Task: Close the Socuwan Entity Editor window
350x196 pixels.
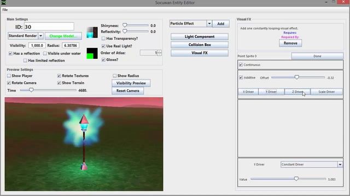Action: (x=343, y=2)
